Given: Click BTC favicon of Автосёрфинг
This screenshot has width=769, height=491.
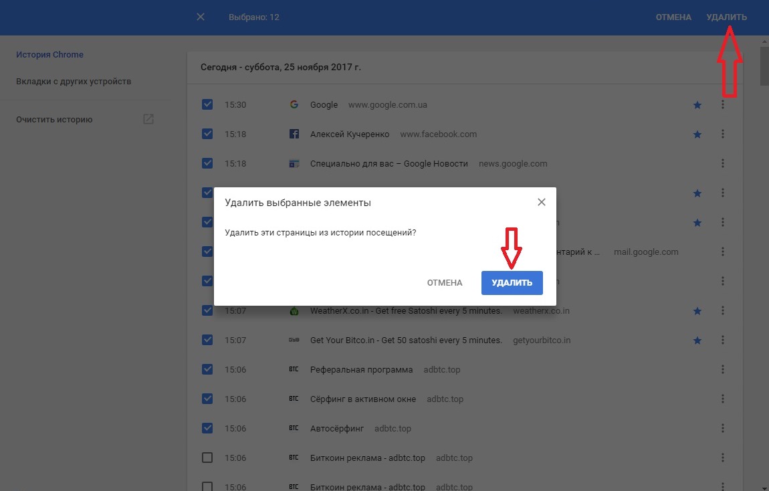Looking at the screenshot, I should tap(294, 428).
